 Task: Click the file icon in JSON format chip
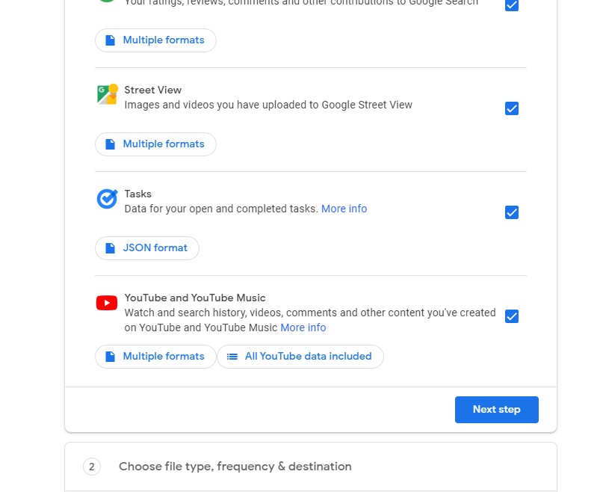(x=111, y=248)
